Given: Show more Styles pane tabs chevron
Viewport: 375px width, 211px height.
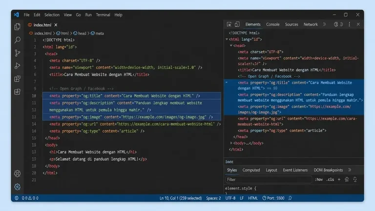Looking at the screenshot, I should click(350, 170).
